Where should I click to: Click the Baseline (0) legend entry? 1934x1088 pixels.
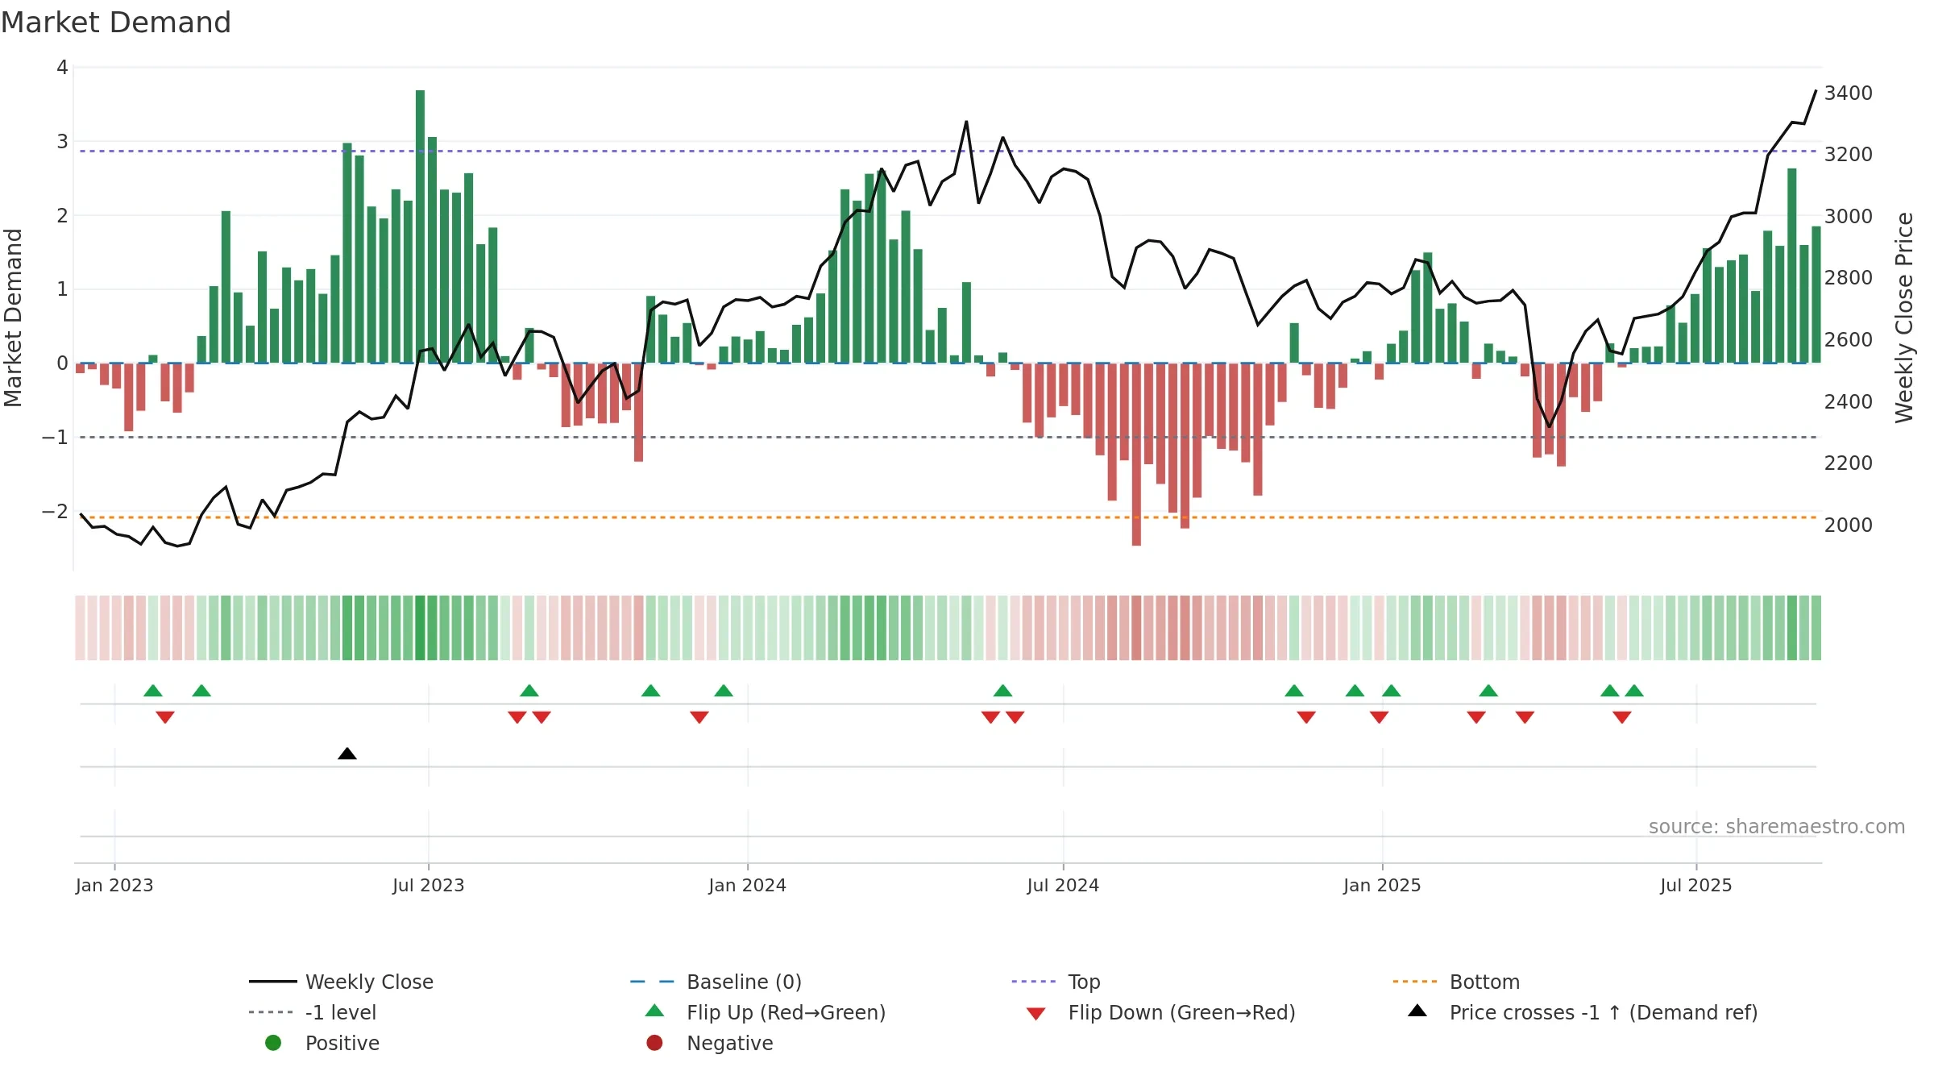(x=716, y=982)
